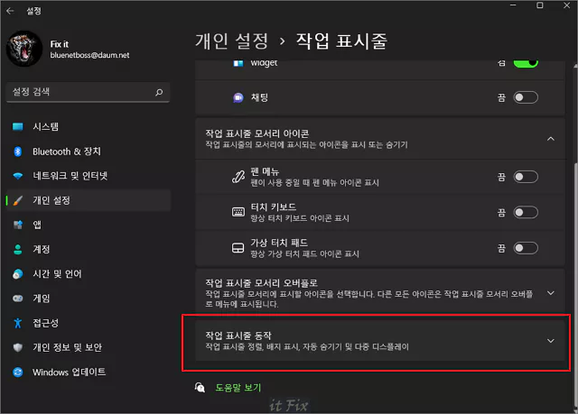
Task: Click the widget icon
Action: [x=238, y=63]
